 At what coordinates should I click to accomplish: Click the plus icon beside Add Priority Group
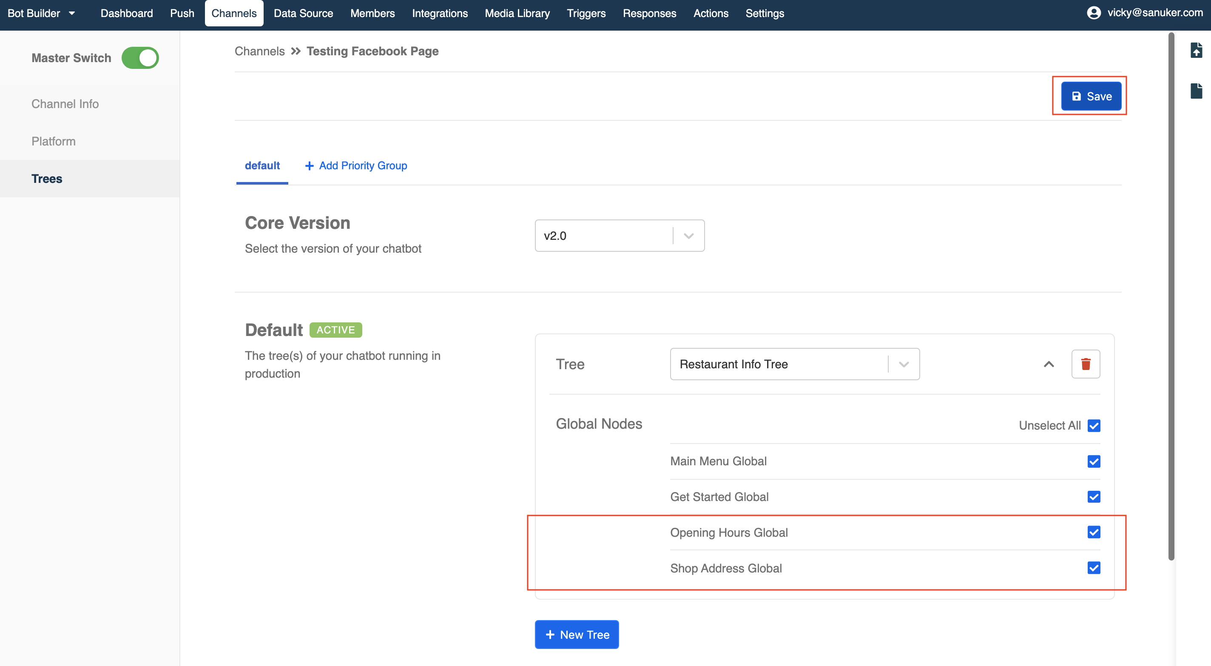click(309, 165)
